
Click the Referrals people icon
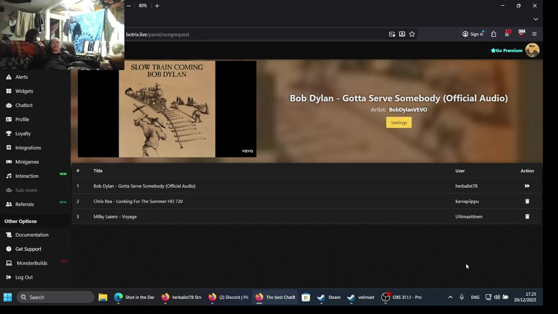click(9, 204)
